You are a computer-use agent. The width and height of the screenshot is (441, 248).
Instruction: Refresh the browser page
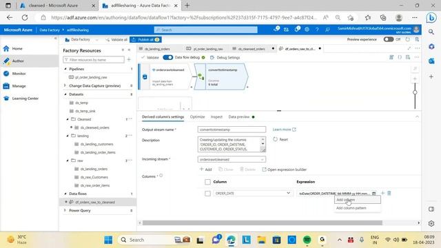25,17
